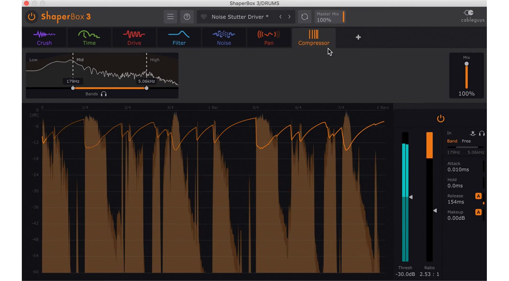The height and width of the screenshot is (281, 509).
Task: Click the Makeup 0.00dB value
Action: pyautogui.click(x=456, y=218)
